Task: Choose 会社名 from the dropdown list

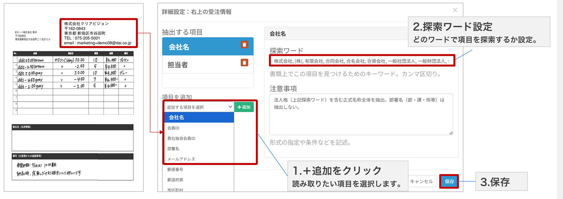Action: 199,118
